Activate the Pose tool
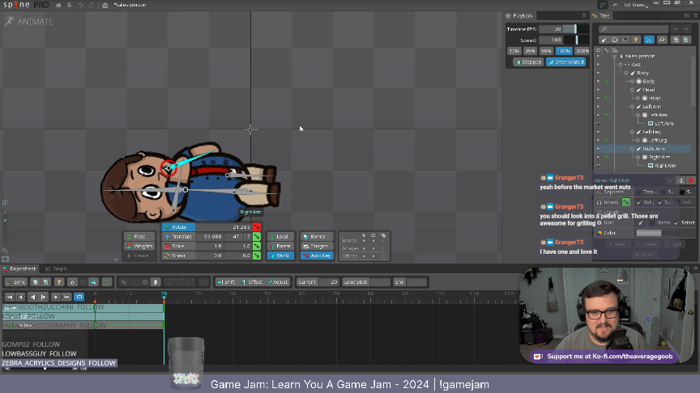 [139, 237]
